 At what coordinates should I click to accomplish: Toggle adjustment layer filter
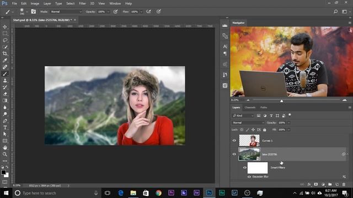pyautogui.click(x=265, y=116)
